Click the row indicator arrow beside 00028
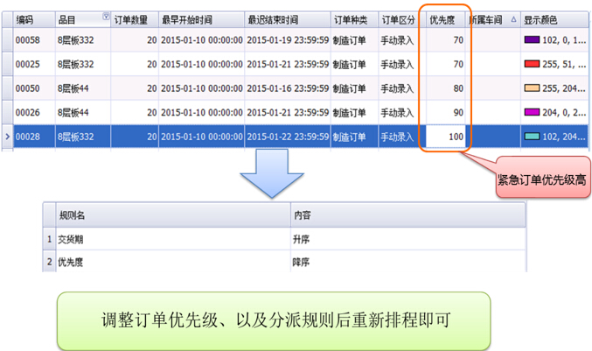This screenshot has width=592, height=351. [x=7, y=137]
